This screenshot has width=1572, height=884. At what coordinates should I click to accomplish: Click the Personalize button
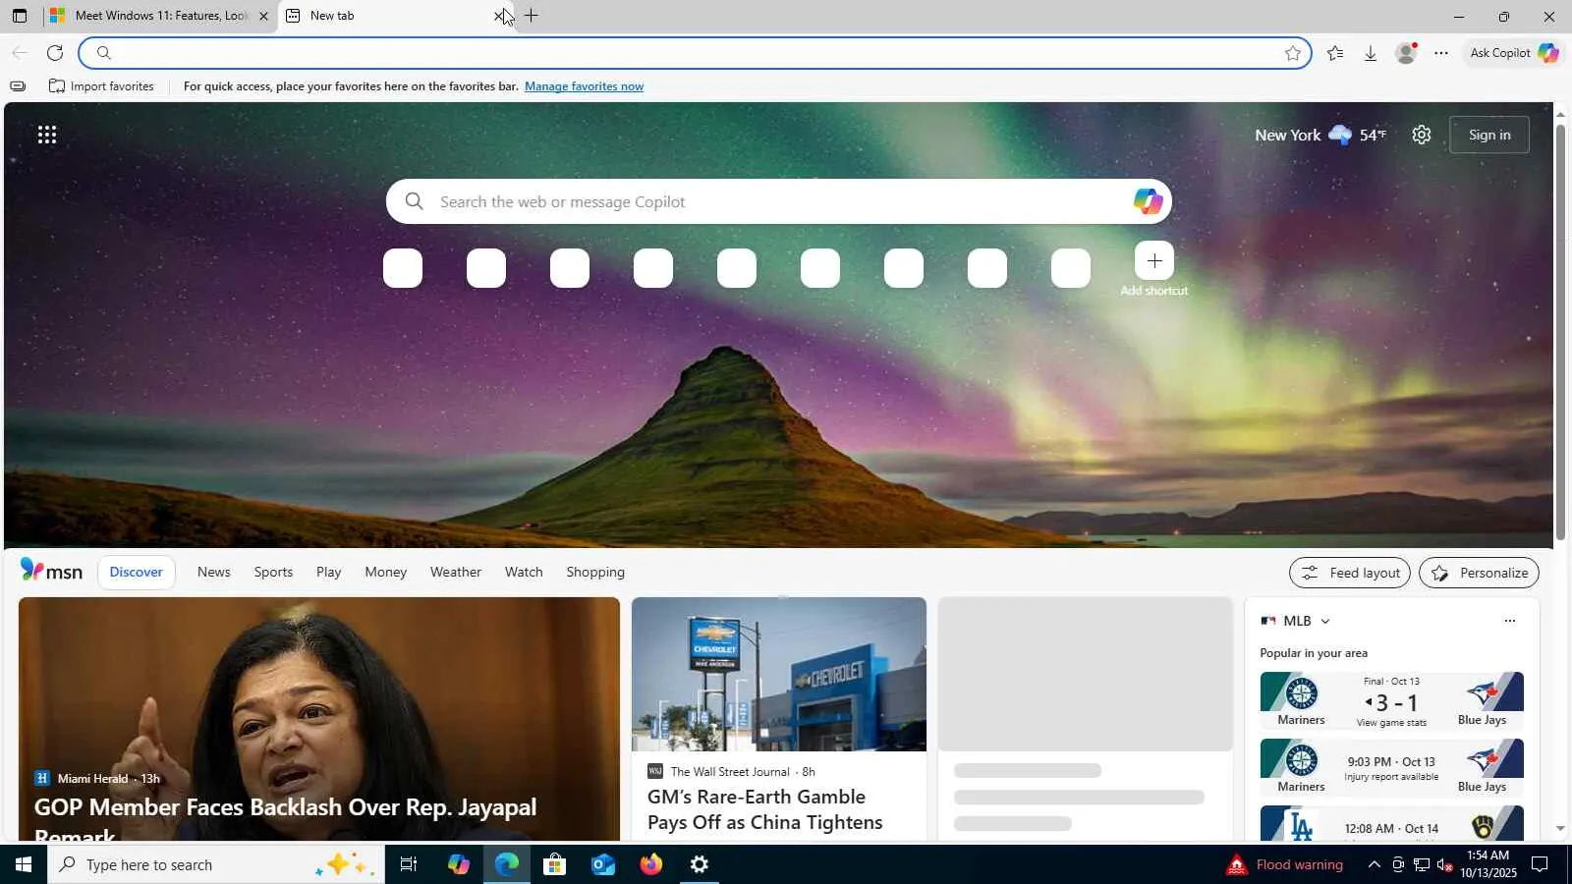tap(1479, 573)
